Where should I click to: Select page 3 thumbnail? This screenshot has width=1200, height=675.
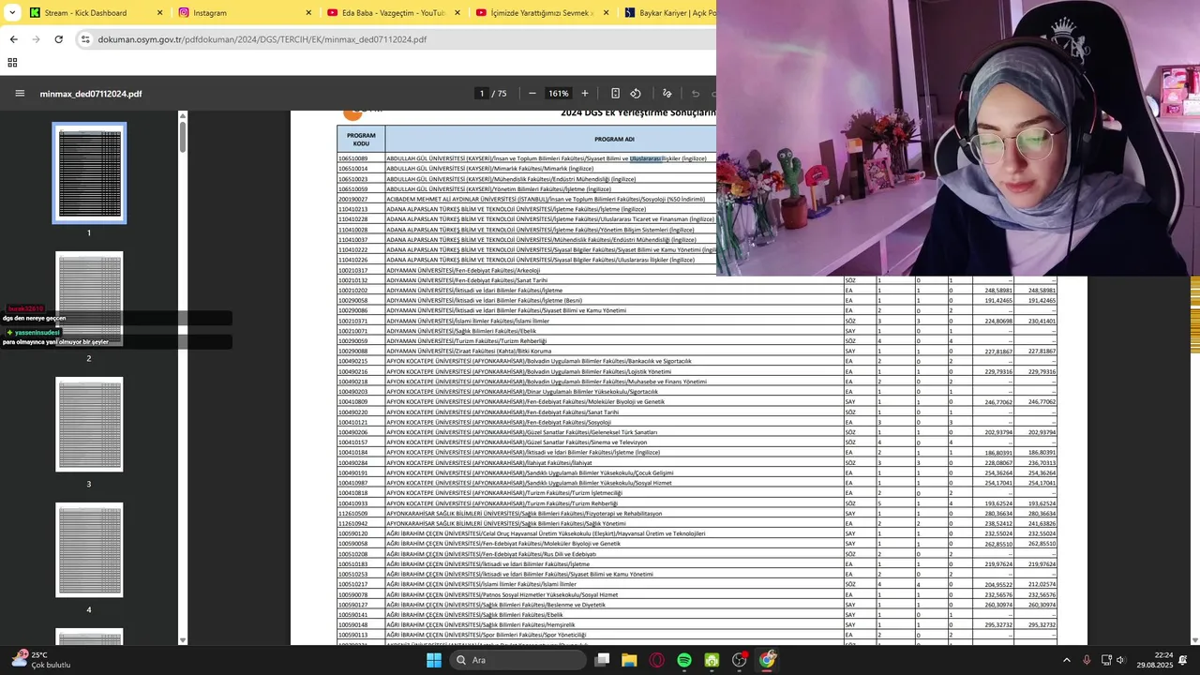click(89, 425)
